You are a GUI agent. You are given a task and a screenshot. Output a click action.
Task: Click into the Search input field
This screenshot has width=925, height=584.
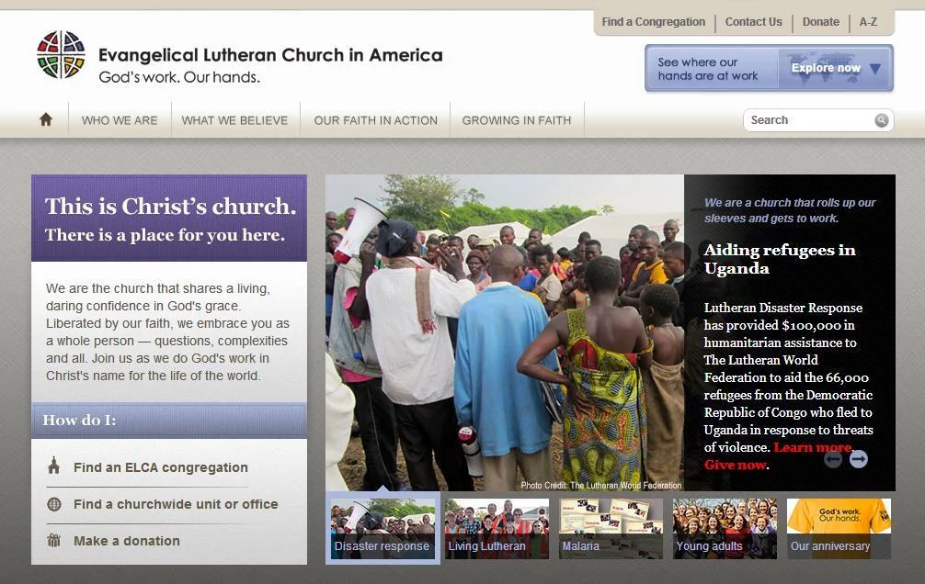[810, 120]
